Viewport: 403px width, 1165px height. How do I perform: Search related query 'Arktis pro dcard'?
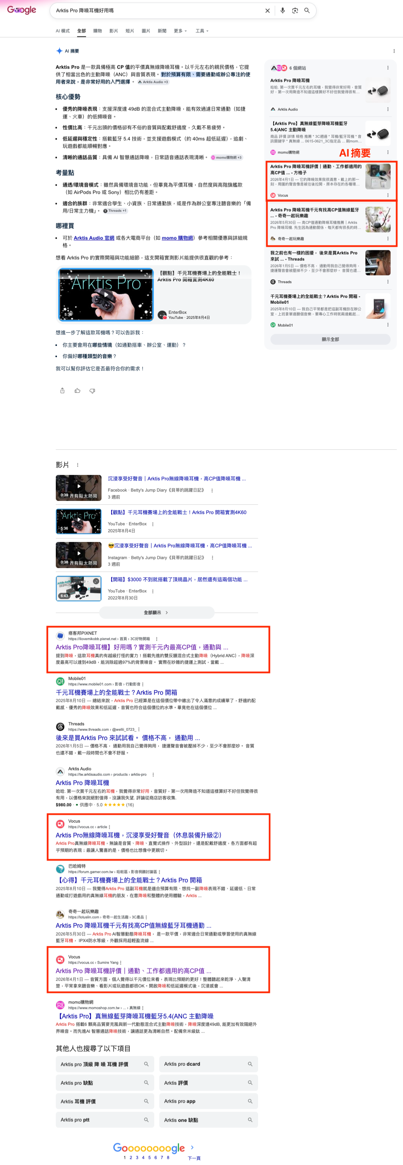point(208,1064)
